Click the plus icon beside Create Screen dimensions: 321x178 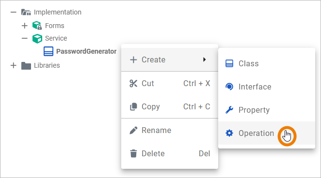[x=133, y=60]
